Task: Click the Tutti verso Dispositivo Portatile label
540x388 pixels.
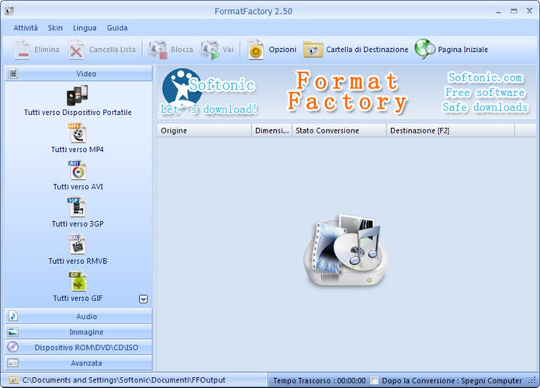Action: coord(78,112)
